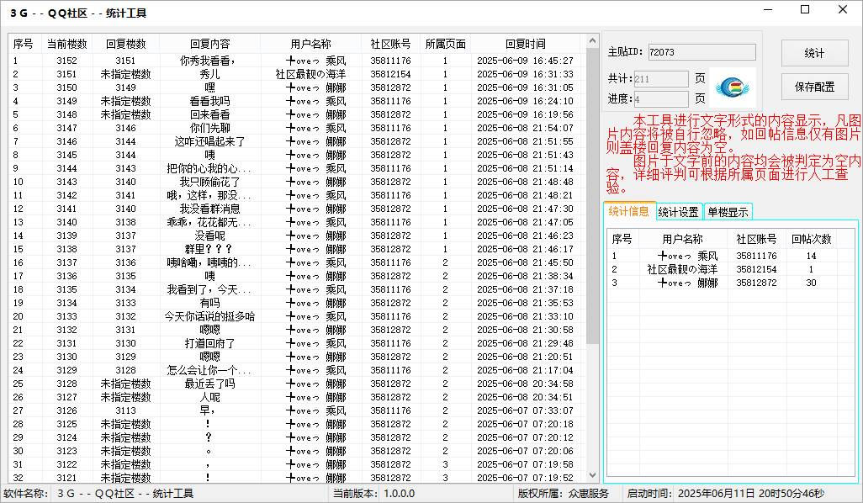Click the 回帖次数 column header
The image size is (863, 503).
click(811, 239)
